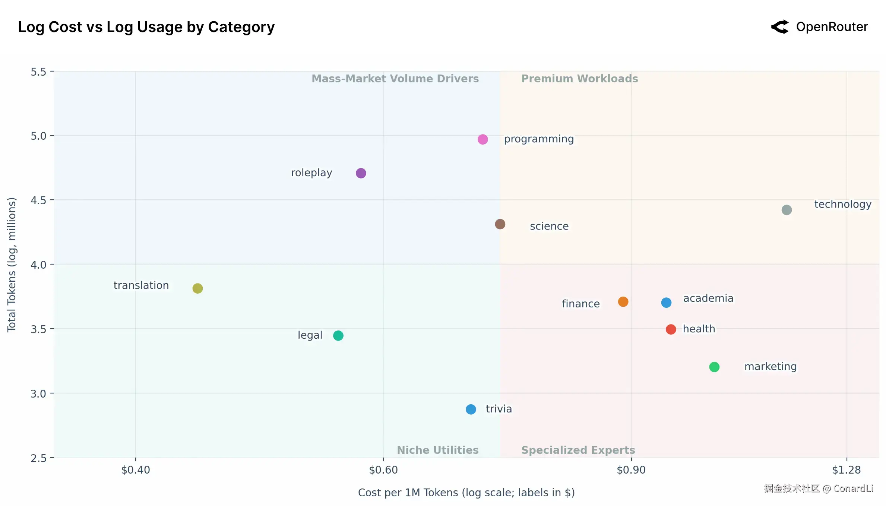Click the blue academia data point

tap(666, 303)
